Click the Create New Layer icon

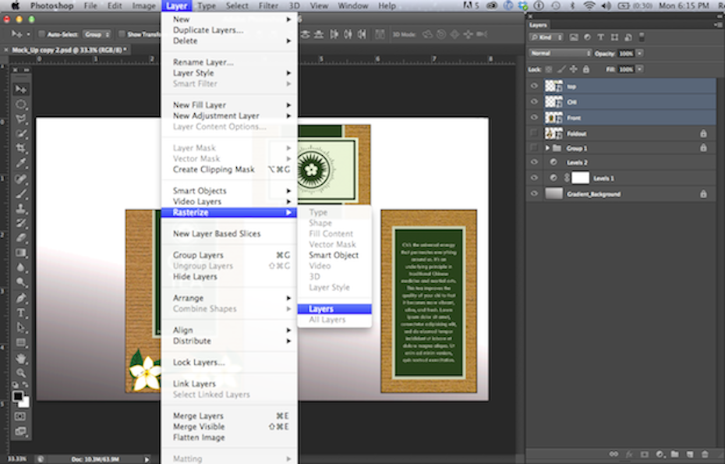(690, 453)
